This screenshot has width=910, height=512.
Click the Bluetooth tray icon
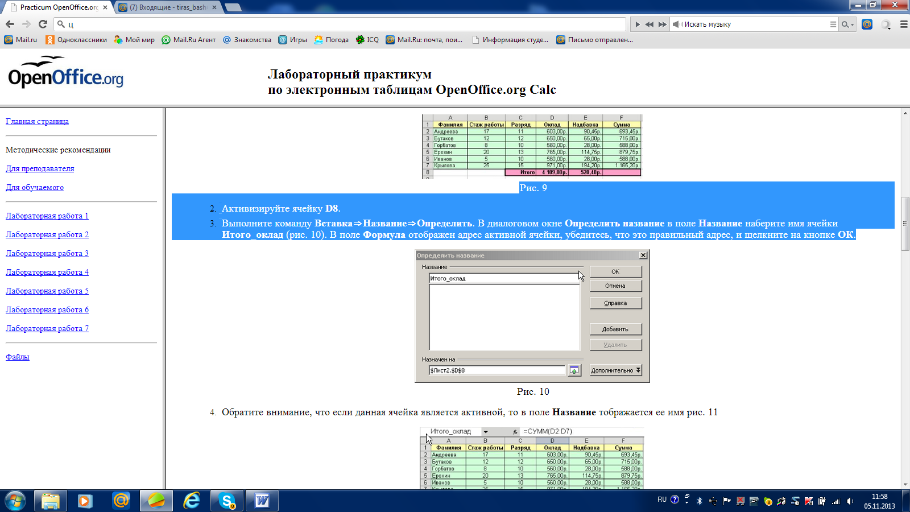point(700,501)
